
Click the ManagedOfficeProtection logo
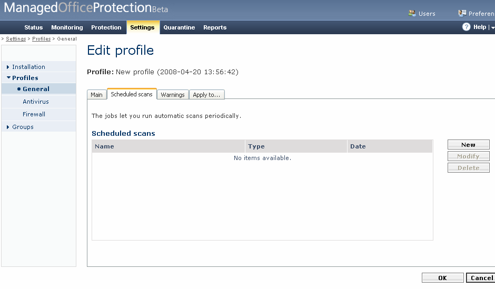point(85,7)
